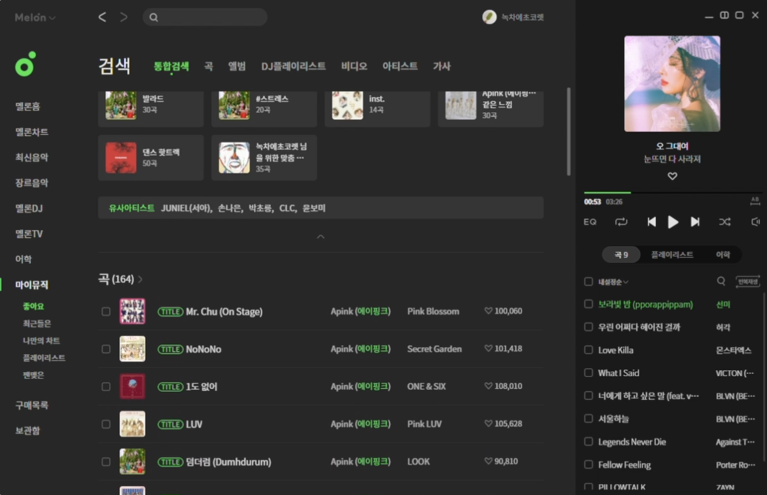Check the box for What I Said
This screenshot has width=767, height=495.
(x=588, y=373)
